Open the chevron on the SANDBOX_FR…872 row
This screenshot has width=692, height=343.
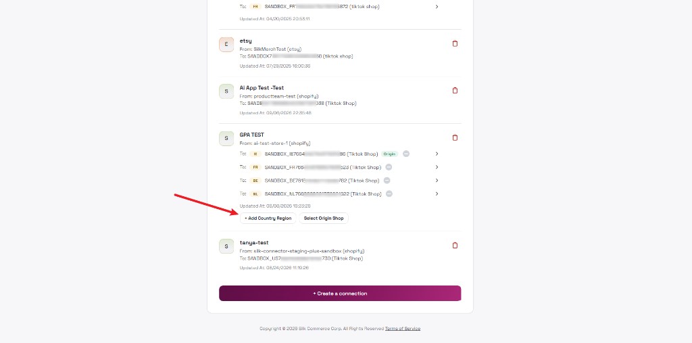coord(437,7)
